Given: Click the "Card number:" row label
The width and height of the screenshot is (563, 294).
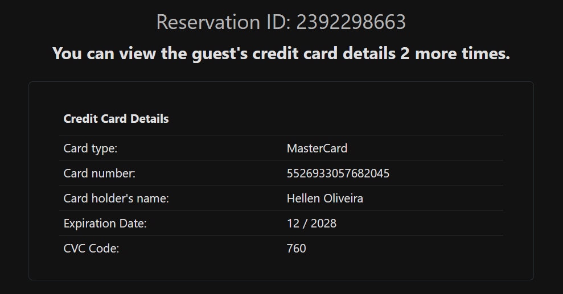Looking at the screenshot, I should tap(100, 173).
